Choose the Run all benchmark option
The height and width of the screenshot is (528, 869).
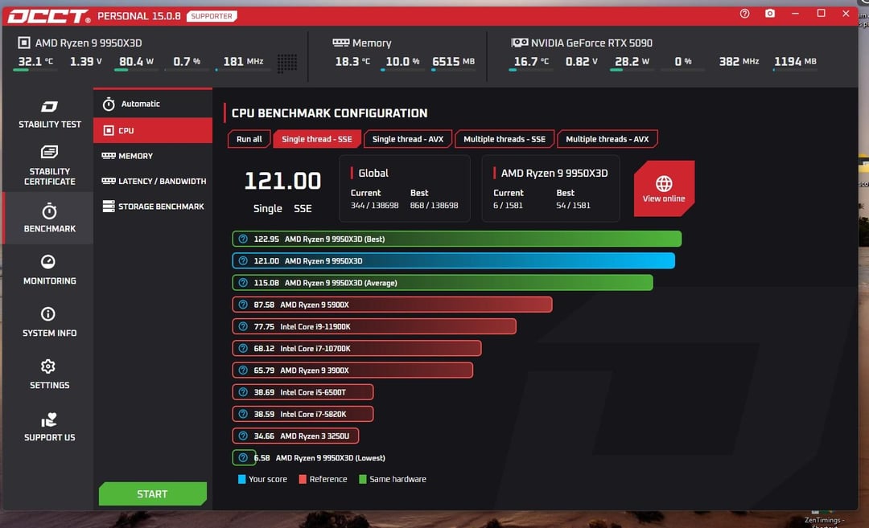(x=249, y=139)
